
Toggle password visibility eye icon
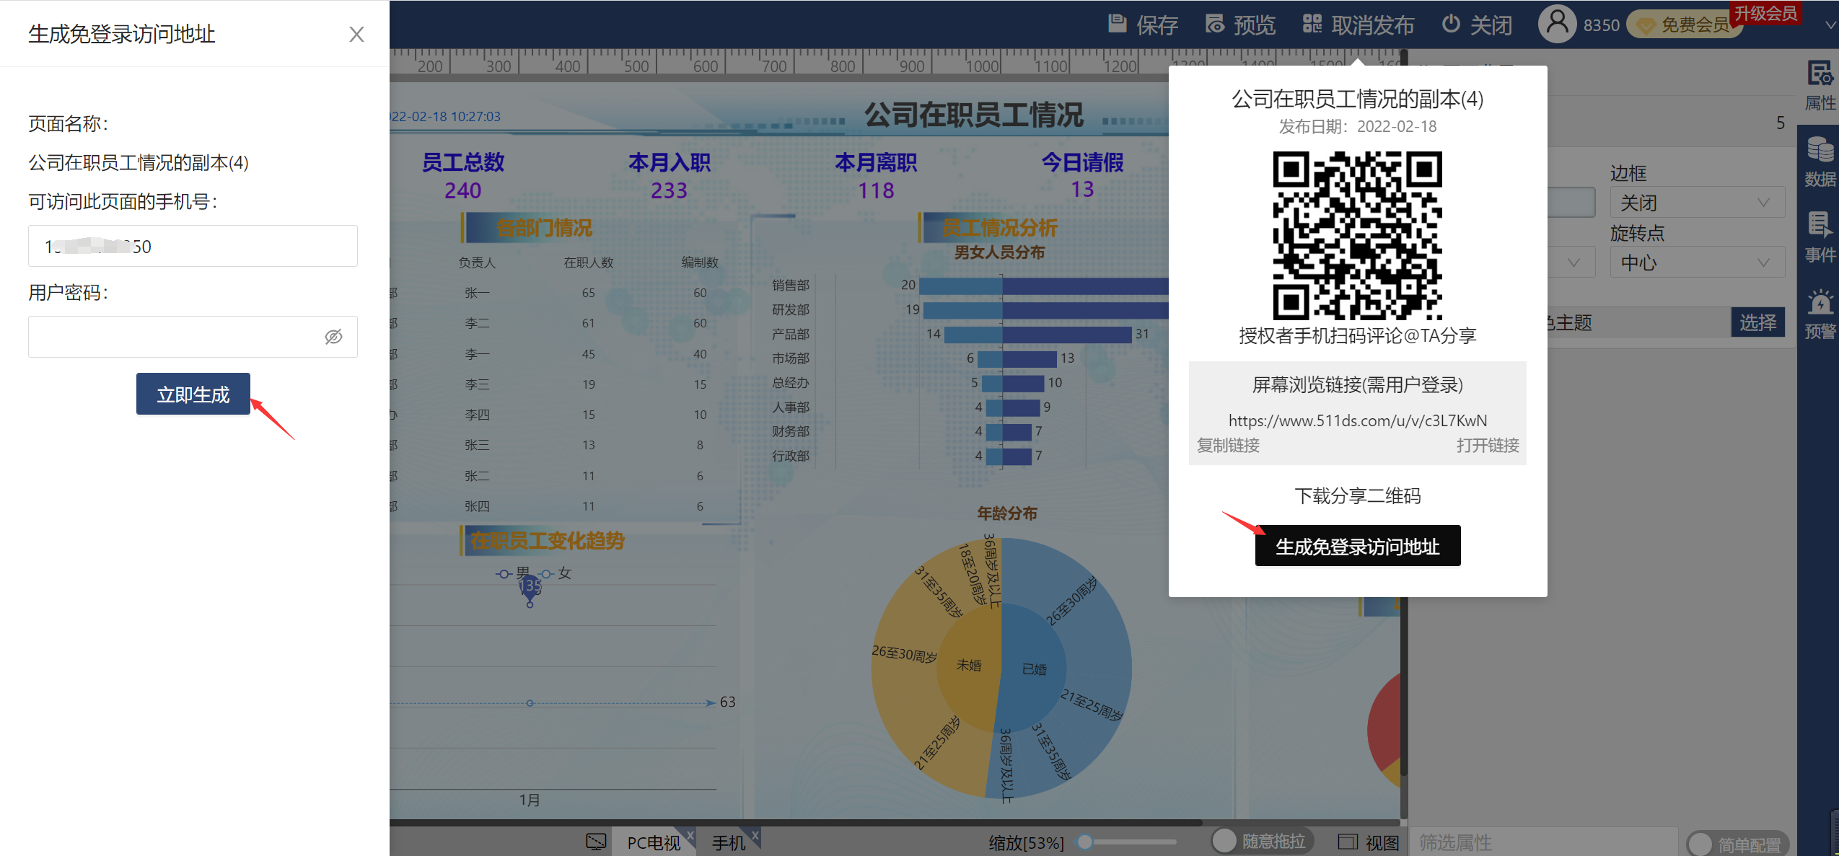(x=333, y=337)
